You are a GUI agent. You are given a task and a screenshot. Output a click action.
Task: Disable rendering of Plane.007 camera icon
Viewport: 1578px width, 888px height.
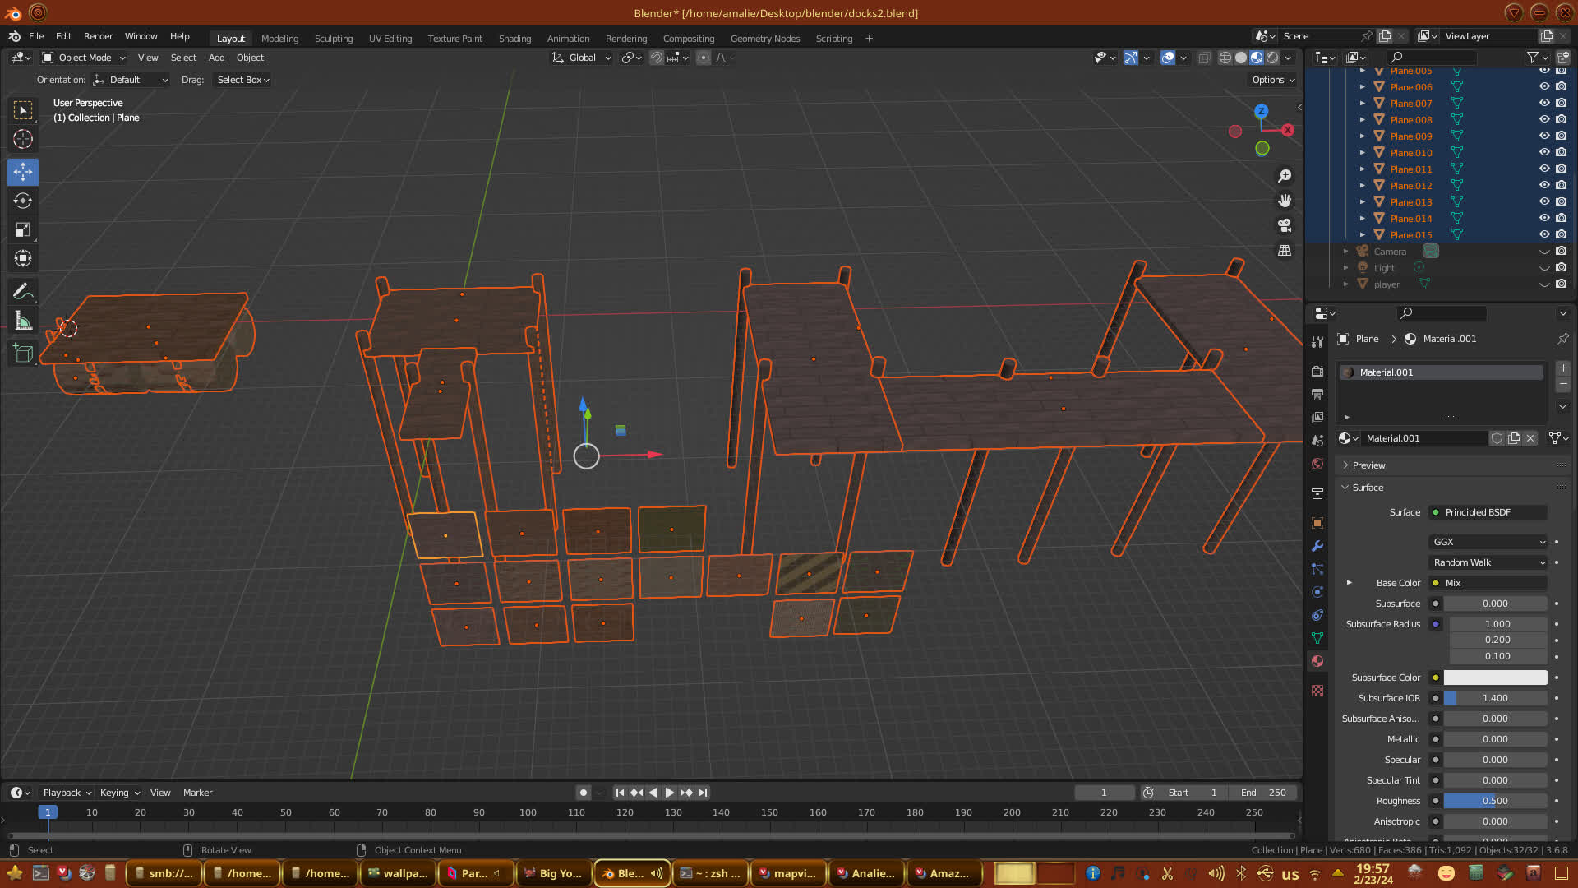[x=1562, y=104]
